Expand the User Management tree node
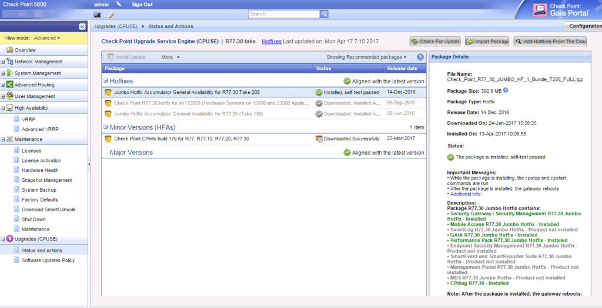Screen dimensions: 602x308 tap(3, 97)
